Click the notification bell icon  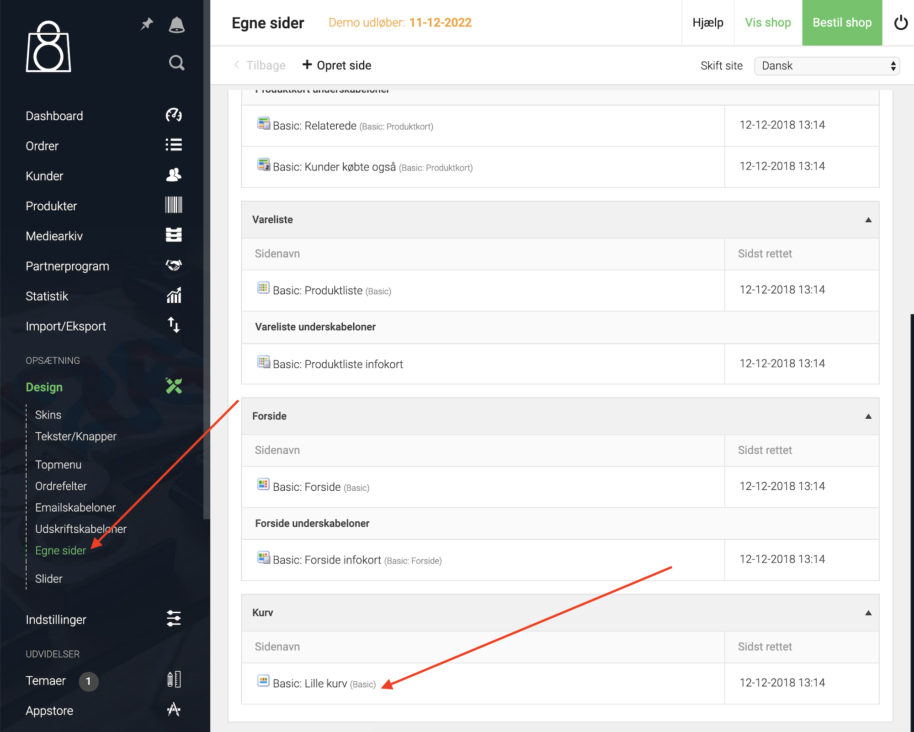(176, 25)
